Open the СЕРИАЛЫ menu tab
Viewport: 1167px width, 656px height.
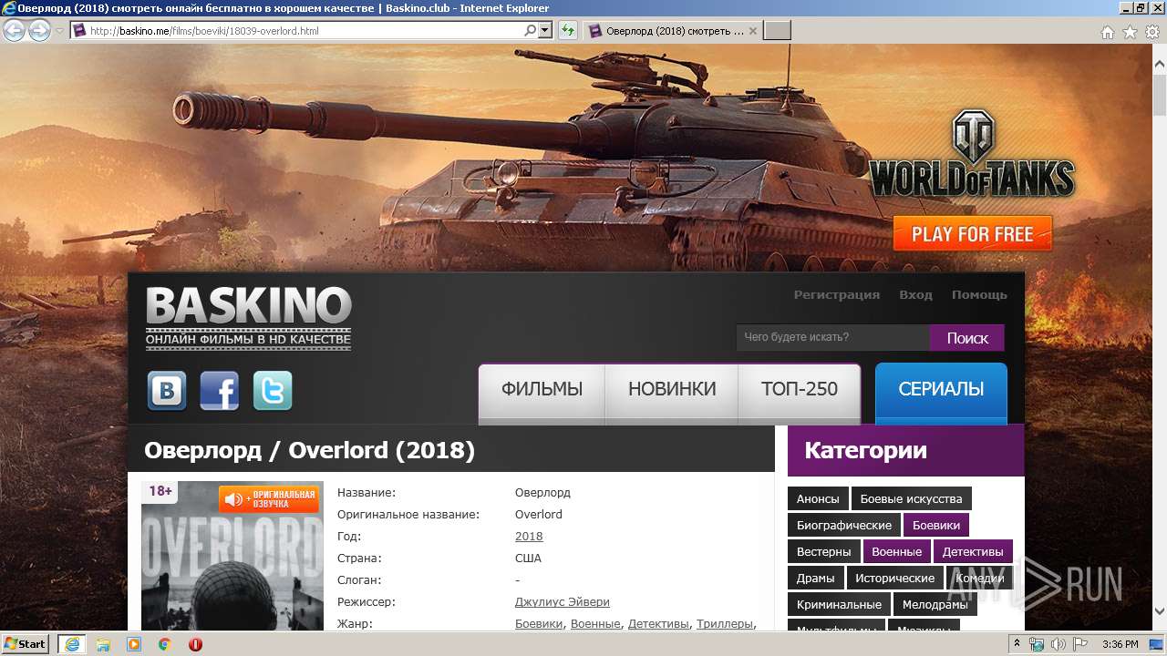pyautogui.click(x=941, y=394)
